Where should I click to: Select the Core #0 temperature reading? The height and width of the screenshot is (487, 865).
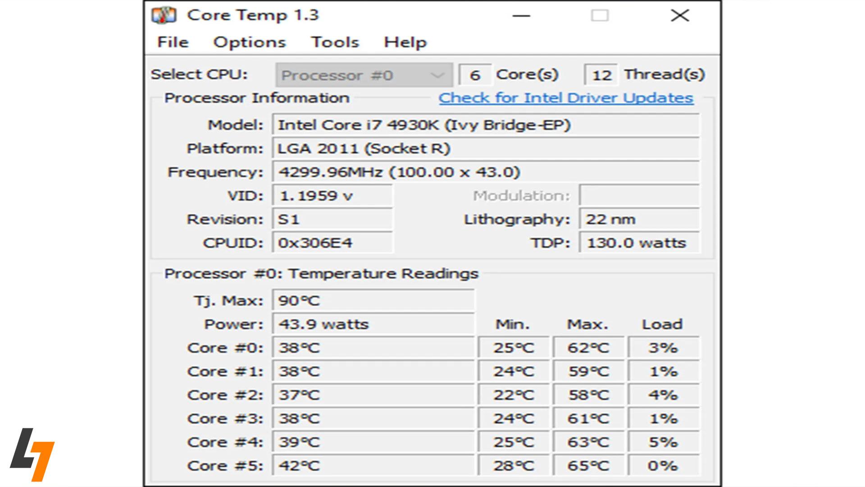coord(373,347)
